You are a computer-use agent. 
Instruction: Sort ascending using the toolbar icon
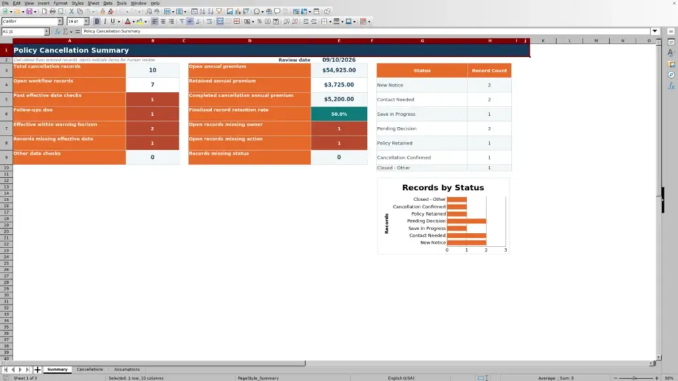[203, 11]
